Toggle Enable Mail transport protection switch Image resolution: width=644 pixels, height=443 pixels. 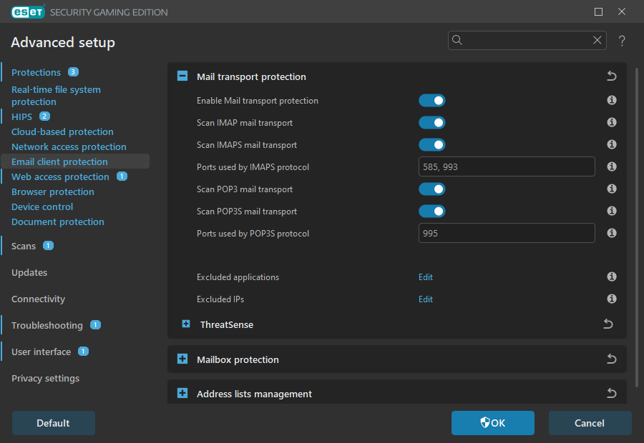tap(432, 101)
